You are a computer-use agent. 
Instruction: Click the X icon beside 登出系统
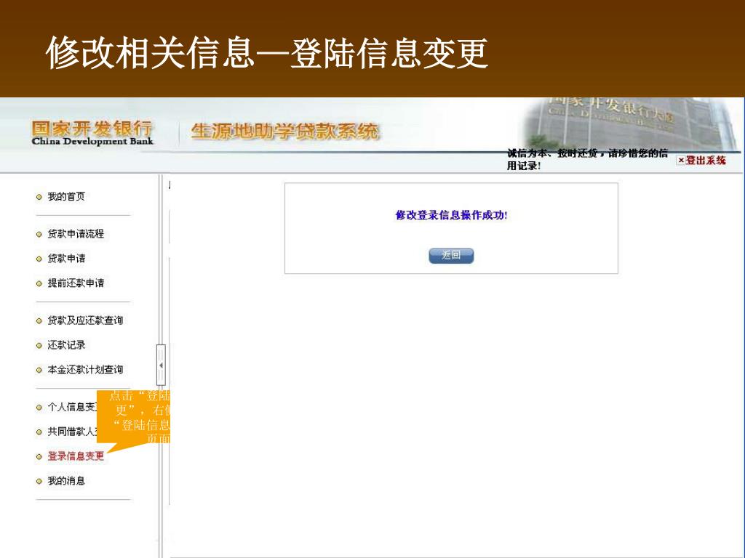[681, 161]
